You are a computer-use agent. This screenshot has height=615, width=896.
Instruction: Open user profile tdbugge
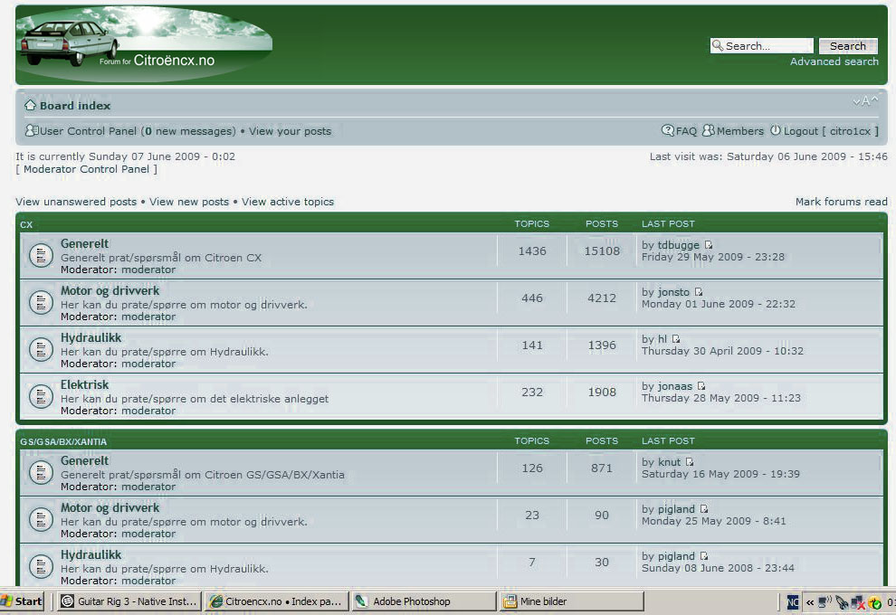click(x=678, y=245)
